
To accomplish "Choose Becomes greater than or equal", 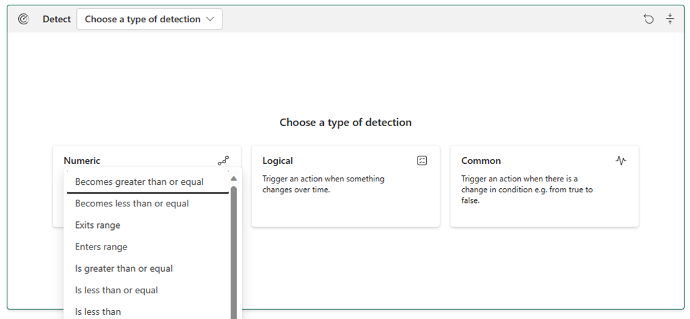I will [148, 181].
